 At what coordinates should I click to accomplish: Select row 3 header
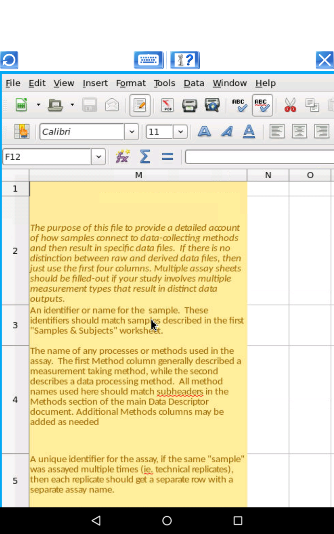pos(15,325)
